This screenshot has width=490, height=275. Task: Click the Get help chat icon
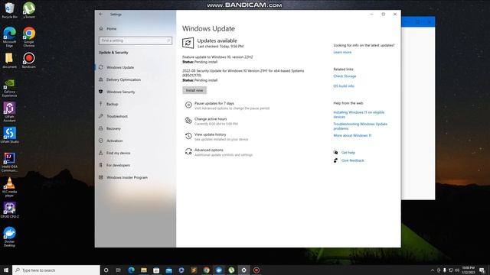335,153
